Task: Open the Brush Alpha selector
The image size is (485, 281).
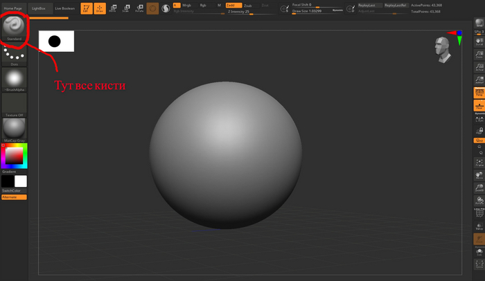Action: 14,78
